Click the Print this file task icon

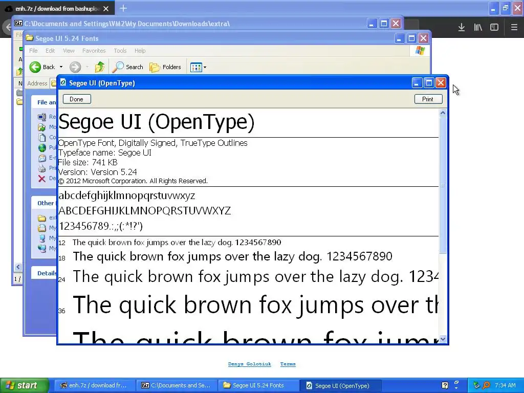pyautogui.click(x=42, y=168)
